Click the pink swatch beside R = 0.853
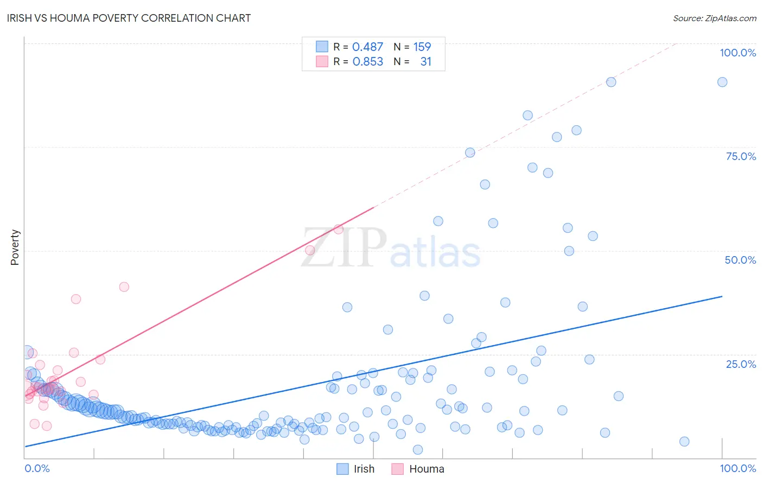The width and height of the screenshot is (763, 484). 322,61
